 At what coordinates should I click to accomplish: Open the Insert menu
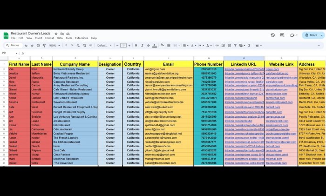[x=39, y=38]
